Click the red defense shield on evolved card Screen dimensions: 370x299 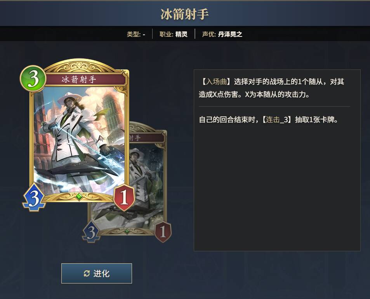(x=163, y=232)
